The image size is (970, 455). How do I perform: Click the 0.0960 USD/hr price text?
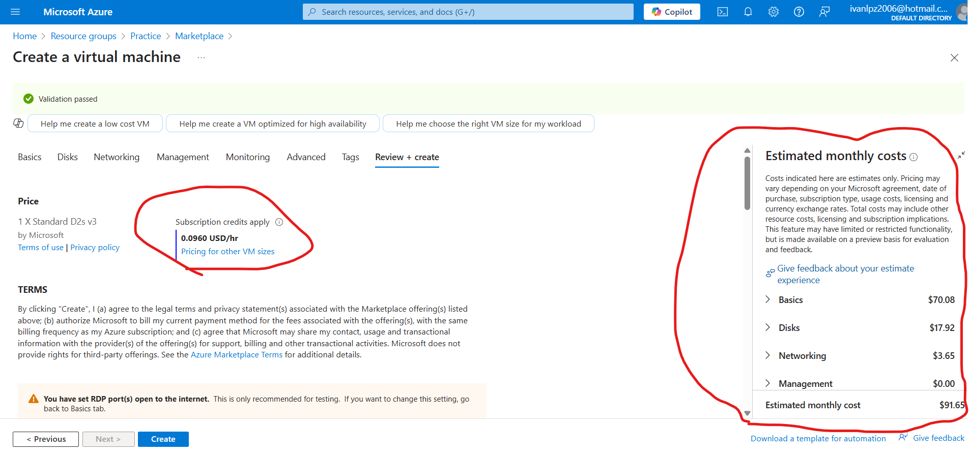click(210, 238)
